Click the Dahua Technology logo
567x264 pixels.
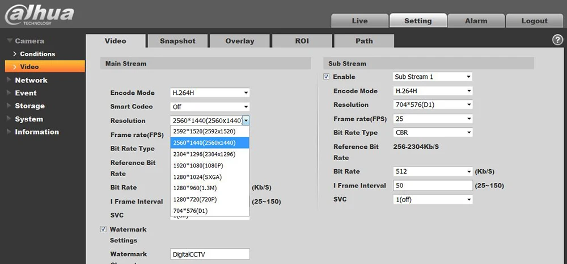pyautogui.click(x=39, y=15)
